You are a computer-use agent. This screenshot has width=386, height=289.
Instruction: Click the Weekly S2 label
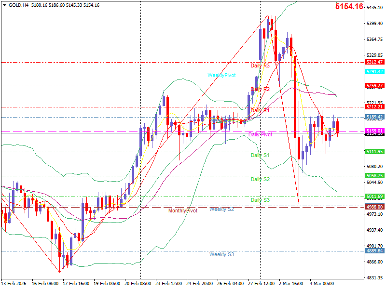tap(221, 209)
